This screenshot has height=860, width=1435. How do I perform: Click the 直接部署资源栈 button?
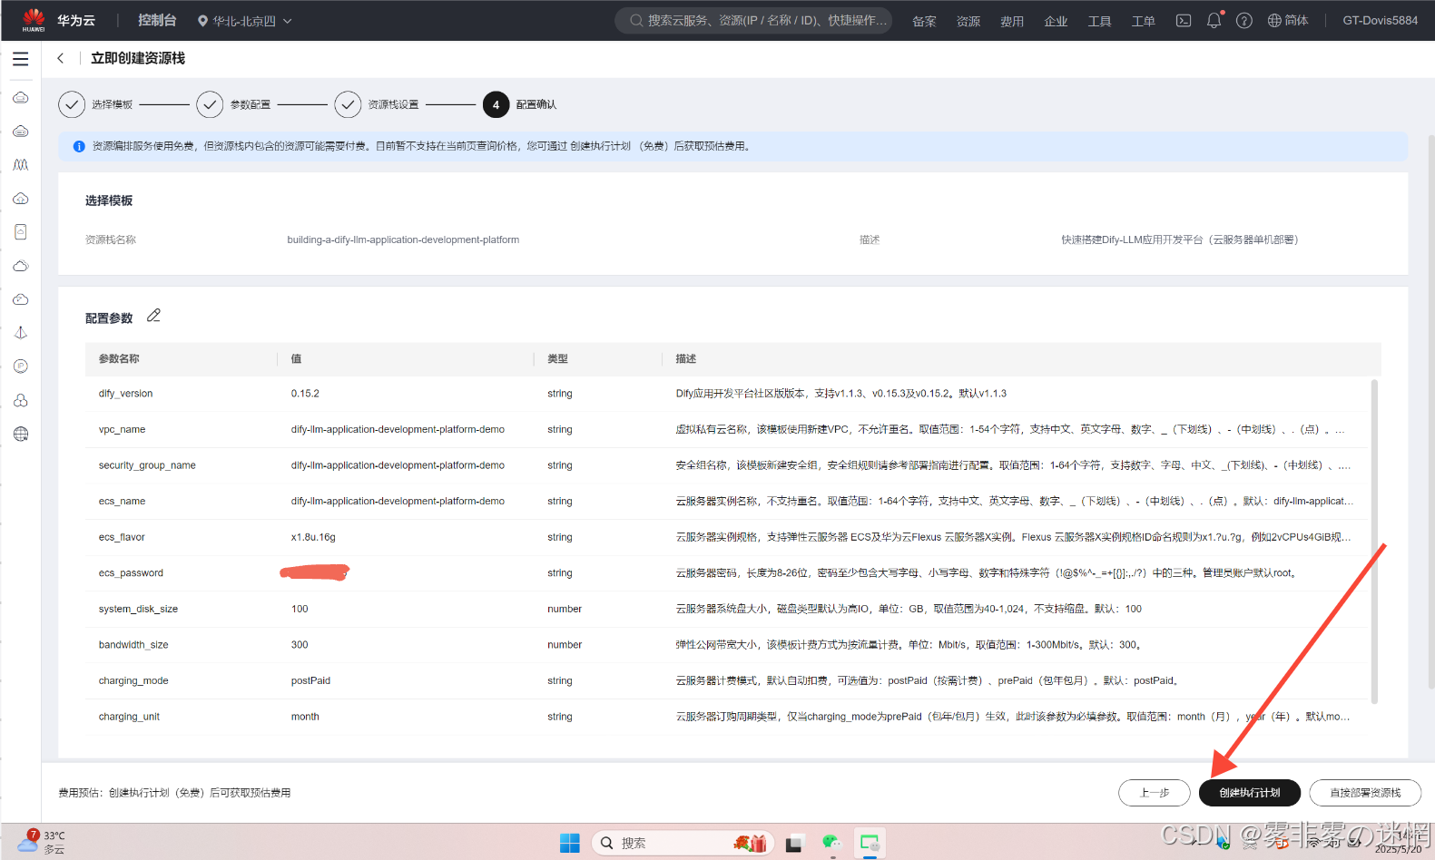click(1365, 793)
